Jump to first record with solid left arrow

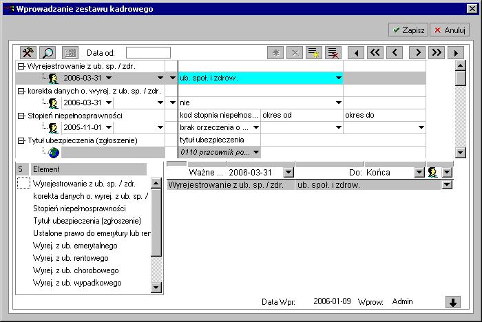[x=356, y=53]
